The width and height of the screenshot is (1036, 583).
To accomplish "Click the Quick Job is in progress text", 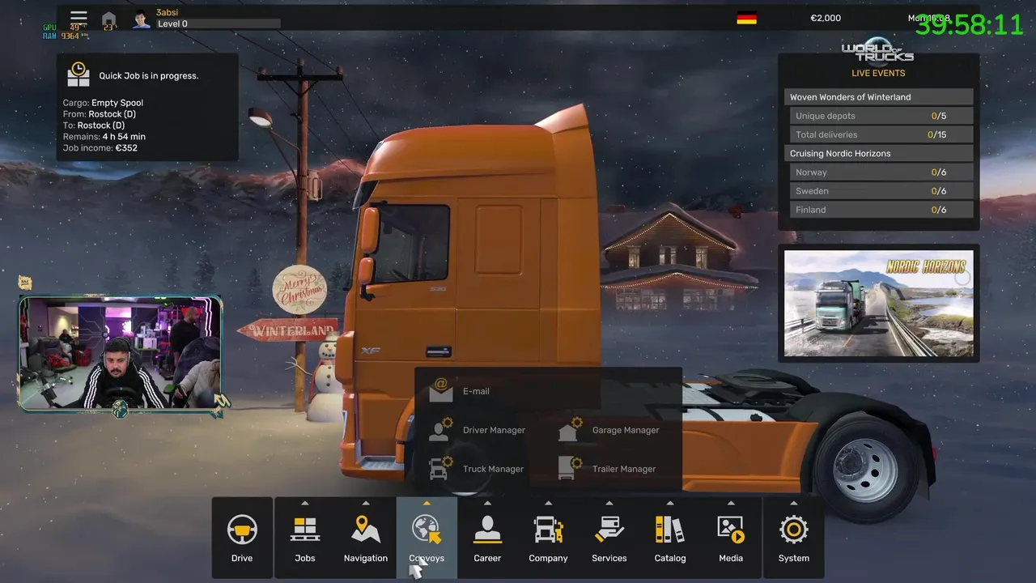I will point(149,76).
